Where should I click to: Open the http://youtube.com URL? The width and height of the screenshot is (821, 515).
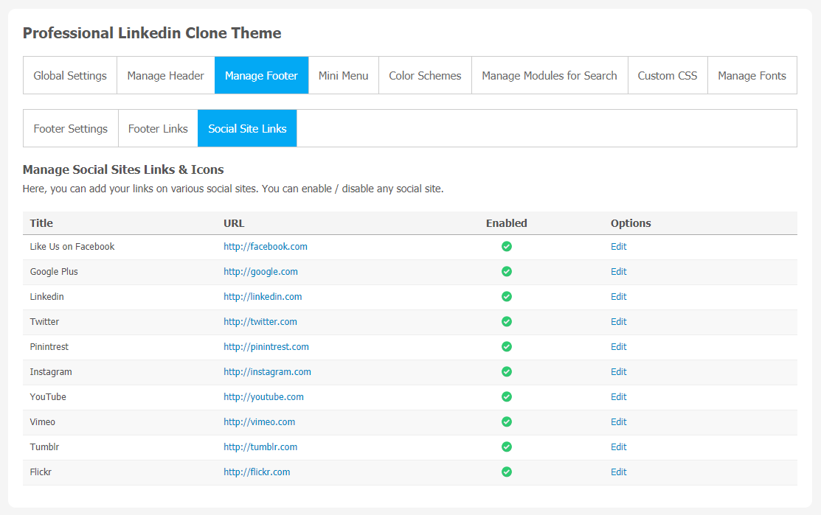263,397
